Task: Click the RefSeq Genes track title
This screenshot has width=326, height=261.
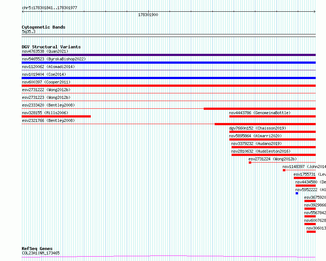Action: pos(37,249)
